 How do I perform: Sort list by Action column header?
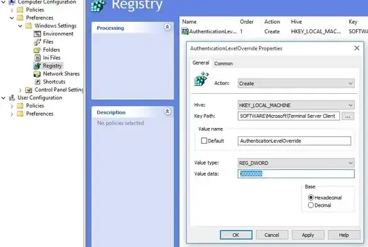point(272,22)
